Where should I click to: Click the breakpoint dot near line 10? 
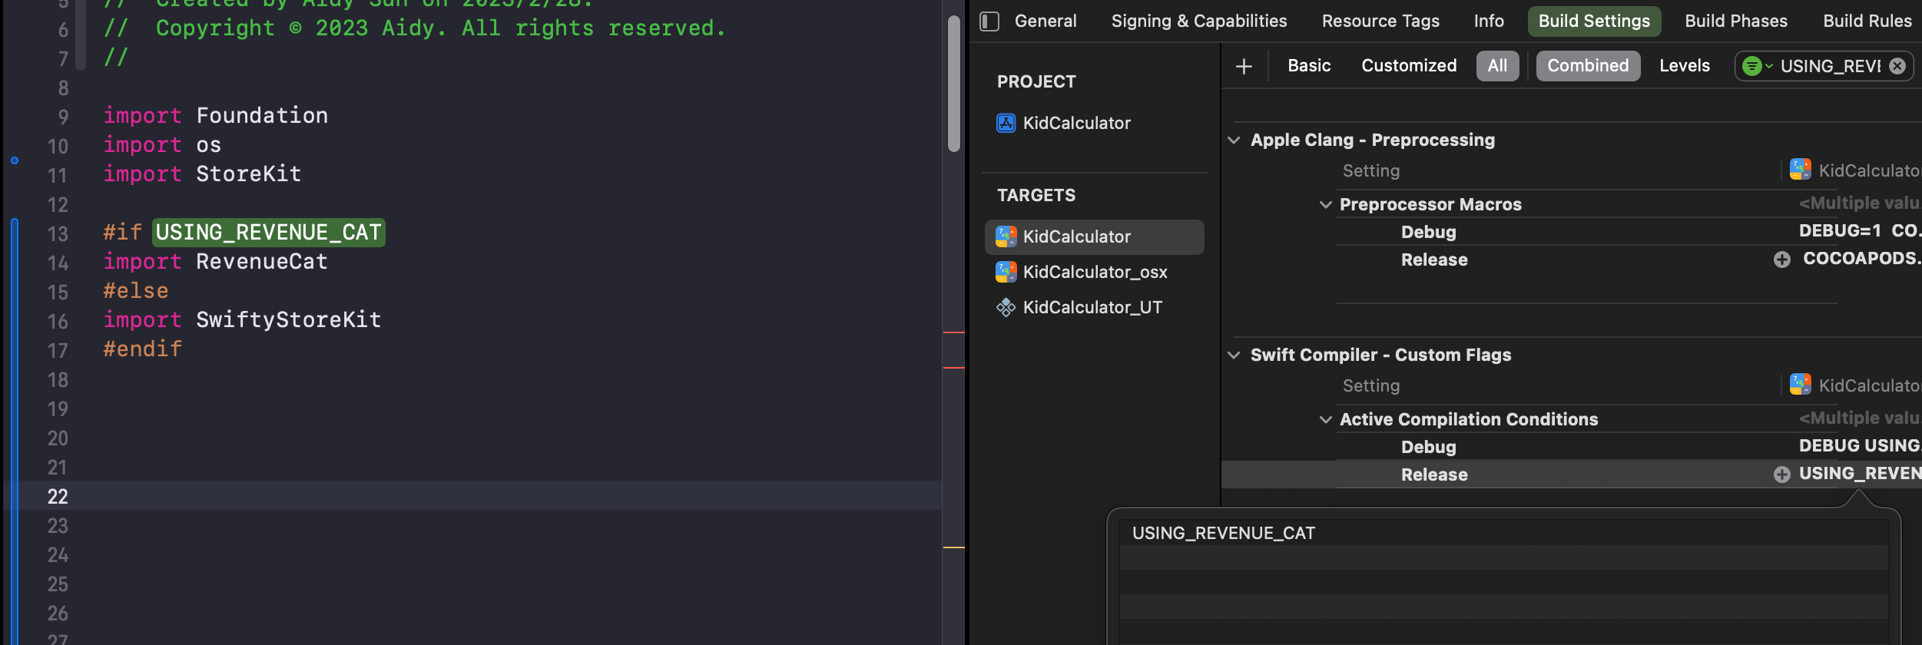pos(14,160)
